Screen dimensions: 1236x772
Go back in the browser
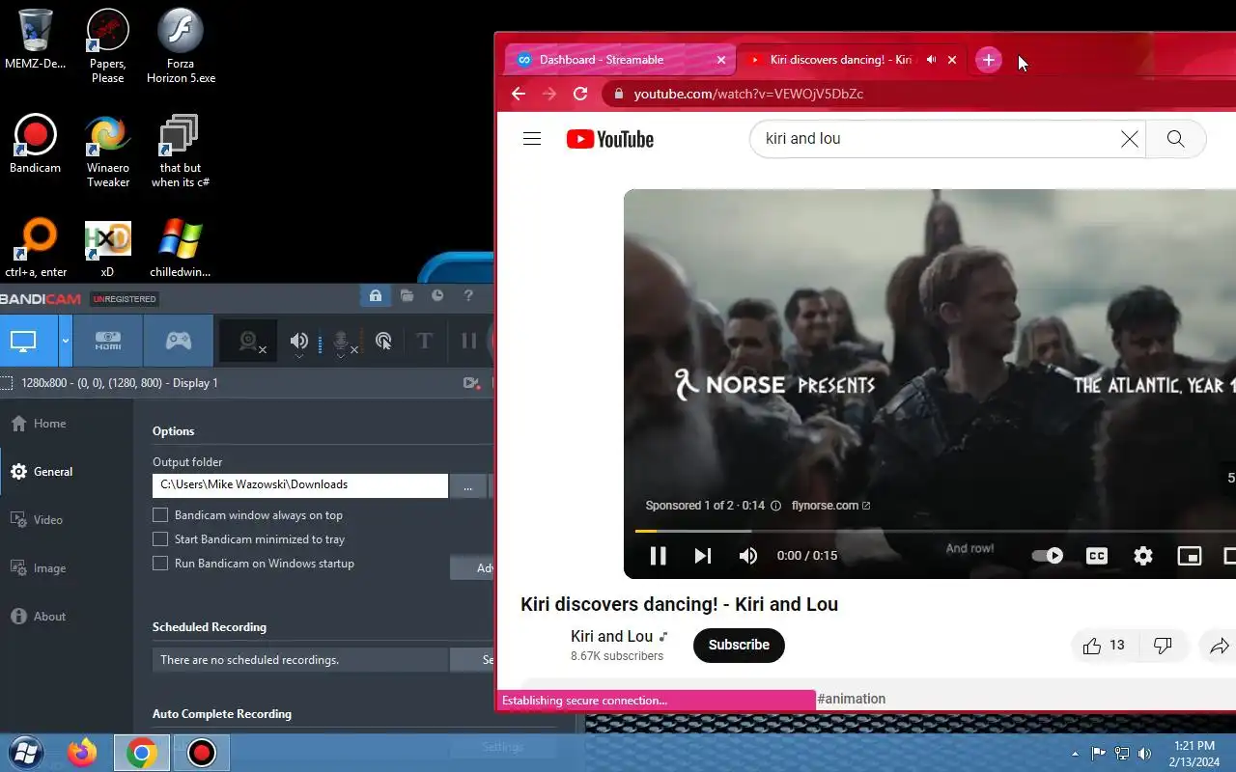[519, 94]
